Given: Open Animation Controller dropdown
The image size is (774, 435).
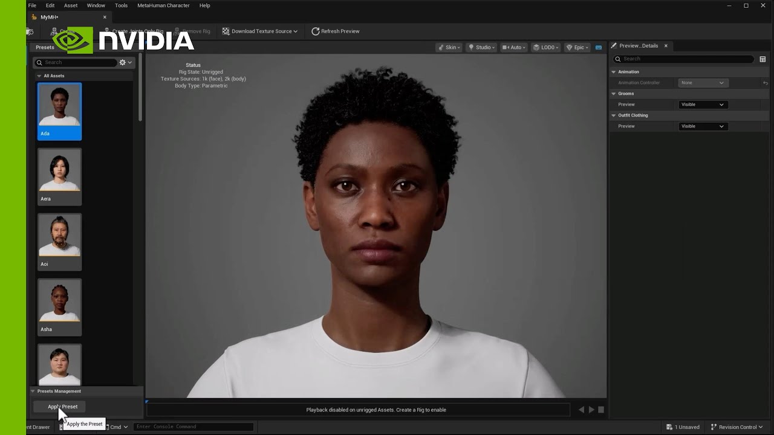Looking at the screenshot, I should tap(701, 83).
